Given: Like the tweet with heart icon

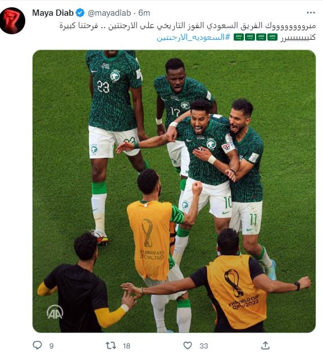Looking at the screenshot, I should pos(188,345).
